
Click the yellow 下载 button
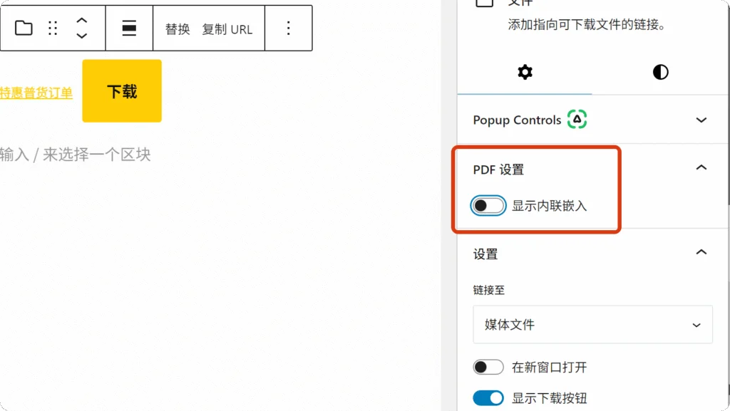pyautogui.click(x=122, y=91)
